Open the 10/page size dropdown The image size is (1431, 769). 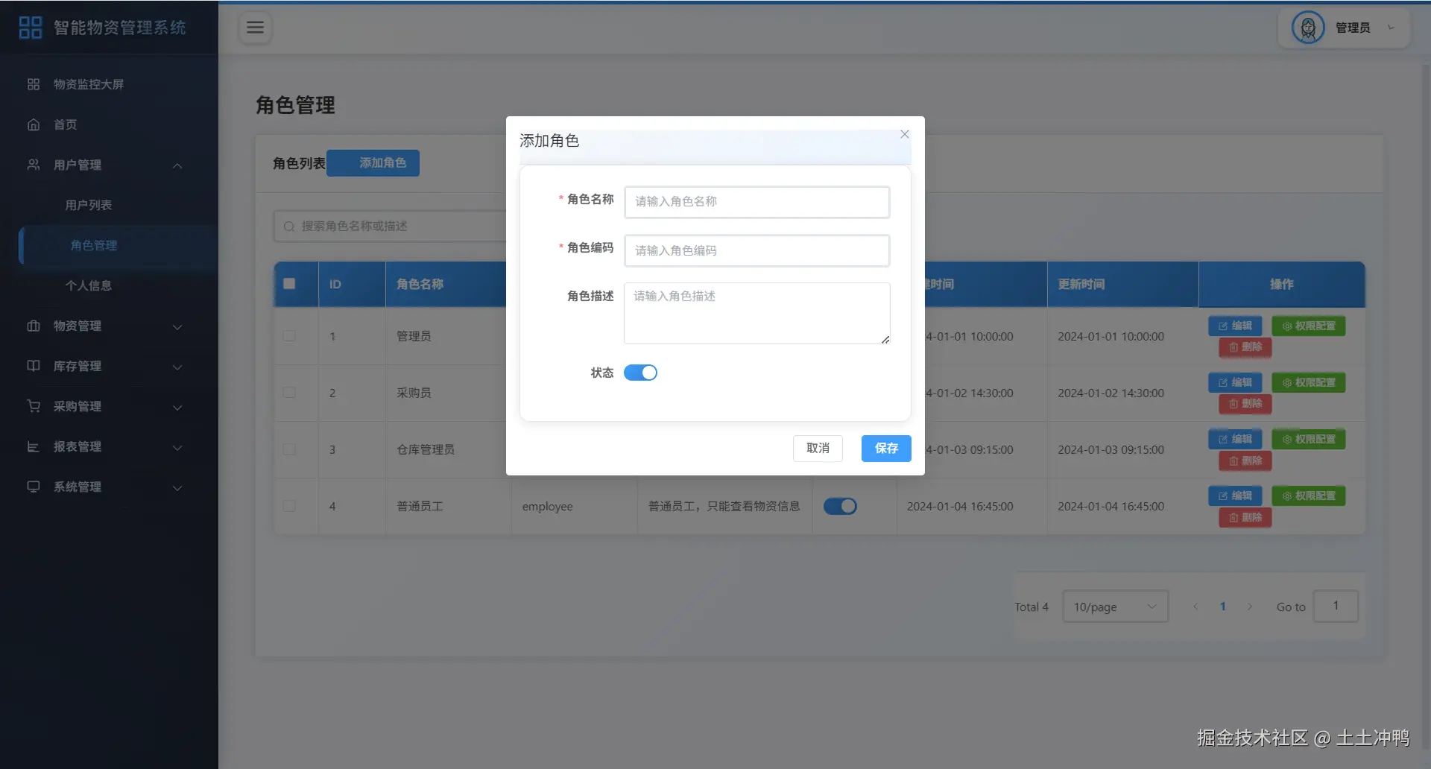(1115, 607)
